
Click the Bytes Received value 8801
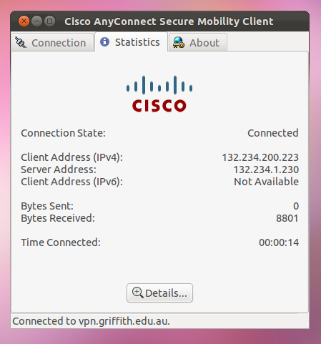tap(287, 218)
